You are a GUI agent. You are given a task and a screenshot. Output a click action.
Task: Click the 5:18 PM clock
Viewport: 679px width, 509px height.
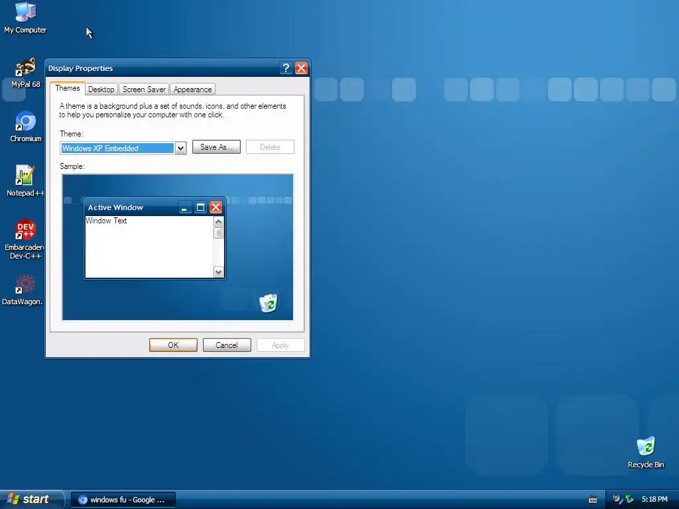coord(654,500)
